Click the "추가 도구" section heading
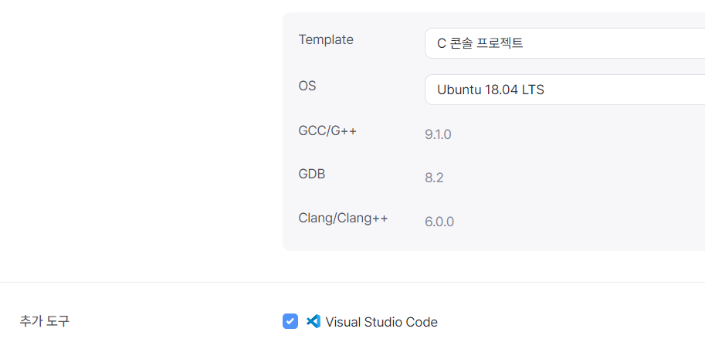 [44, 321]
